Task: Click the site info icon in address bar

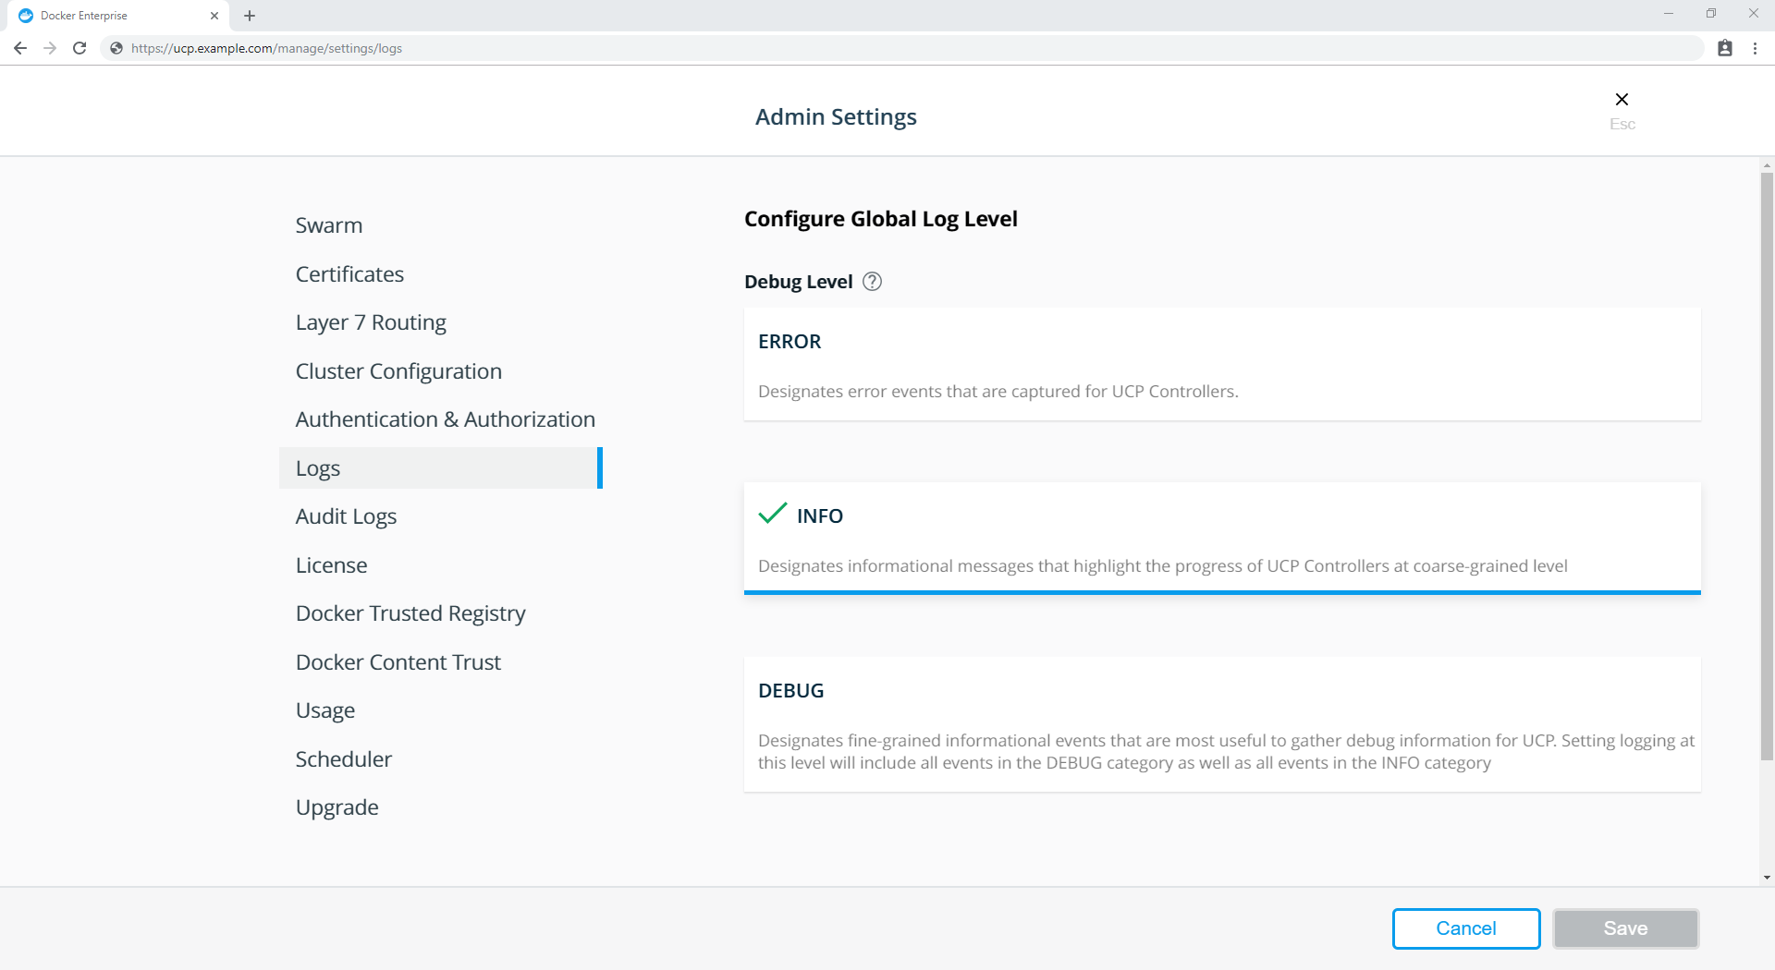Action: coord(116,48)
